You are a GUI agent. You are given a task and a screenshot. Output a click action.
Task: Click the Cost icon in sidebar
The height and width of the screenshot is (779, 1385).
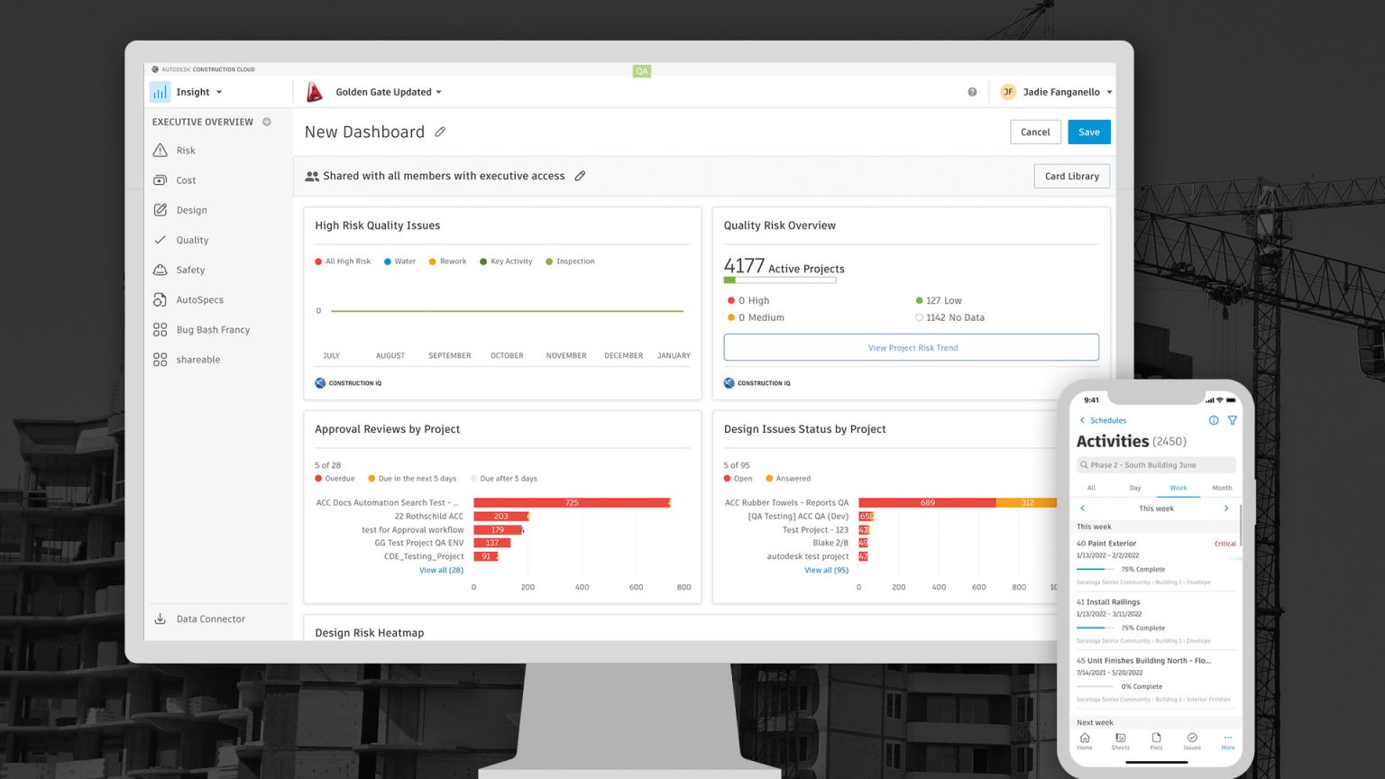pos(160,180)
